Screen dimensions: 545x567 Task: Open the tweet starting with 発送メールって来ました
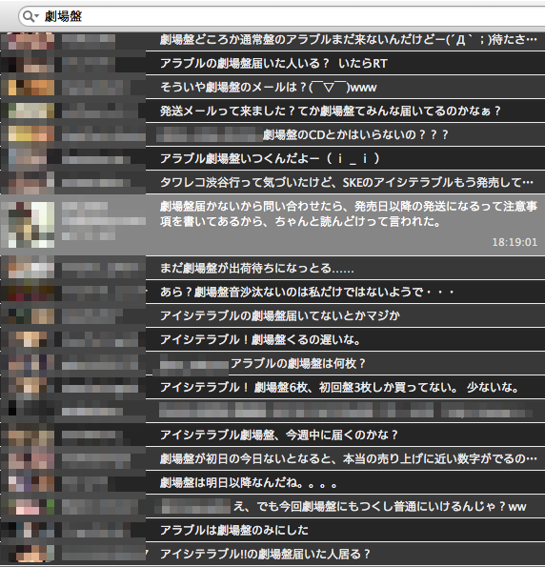(x=272, y=111)
